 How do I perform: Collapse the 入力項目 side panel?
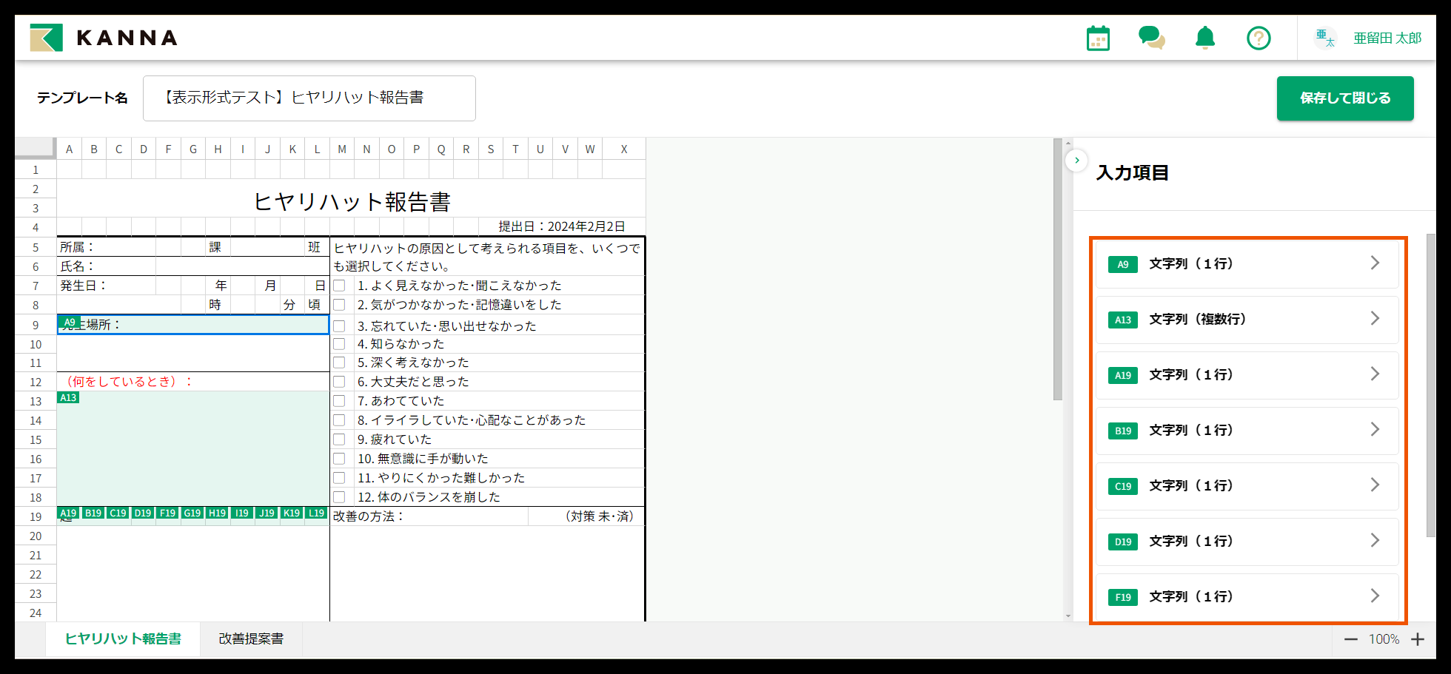[1076, 160]
